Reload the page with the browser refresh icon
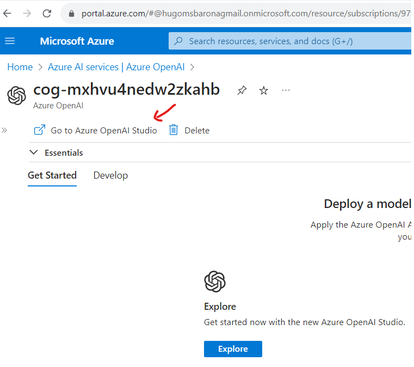Screen dimensions: 414x367 click(x=47, y=13)
